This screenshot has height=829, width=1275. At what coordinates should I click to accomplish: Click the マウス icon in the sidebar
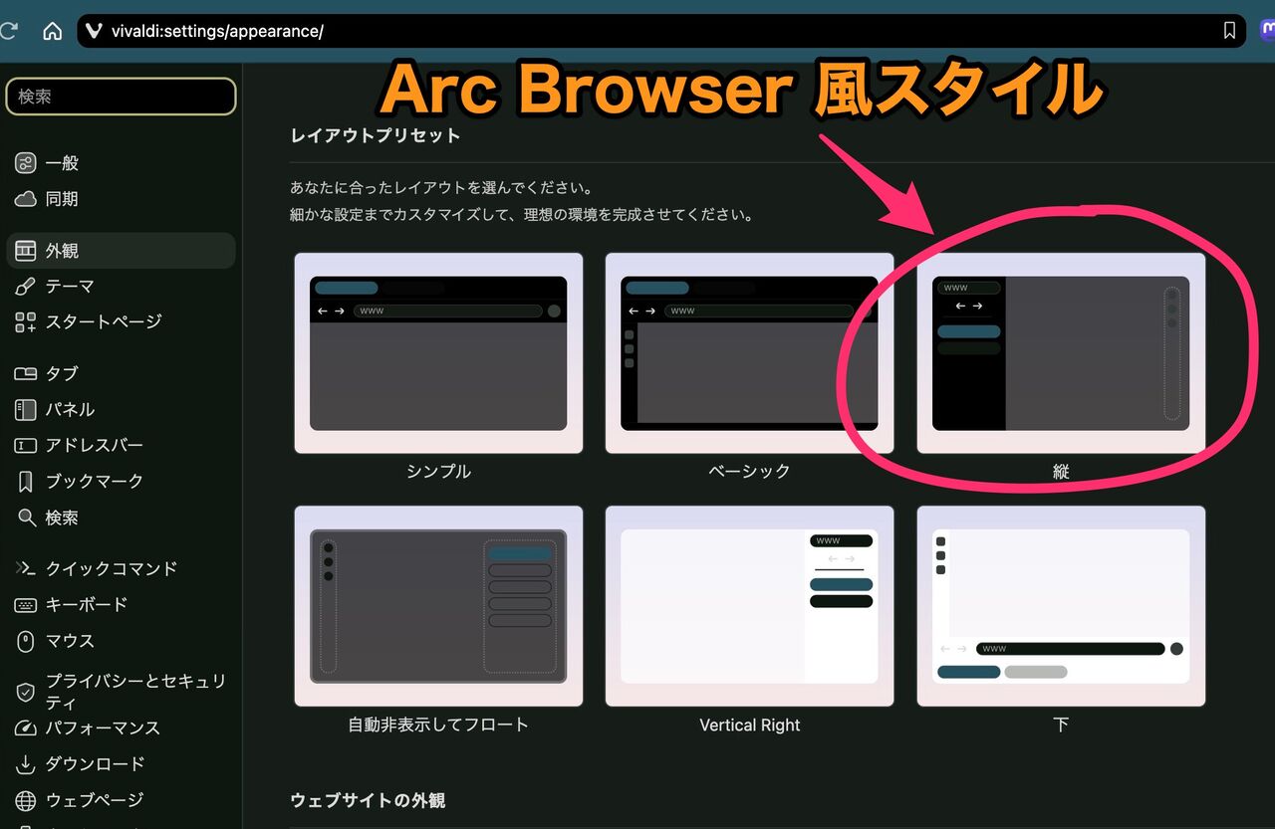coord(26,641)
